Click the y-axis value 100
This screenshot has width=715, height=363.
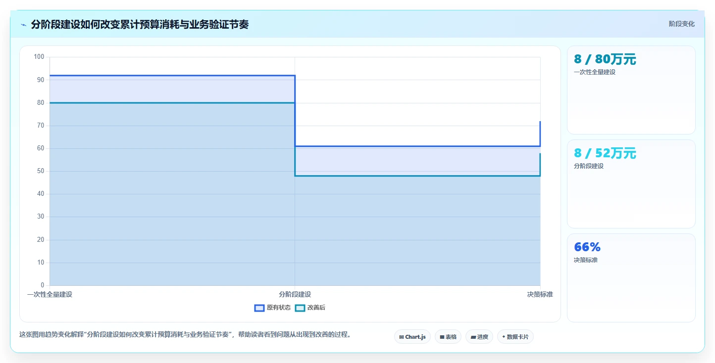[39, 57]
